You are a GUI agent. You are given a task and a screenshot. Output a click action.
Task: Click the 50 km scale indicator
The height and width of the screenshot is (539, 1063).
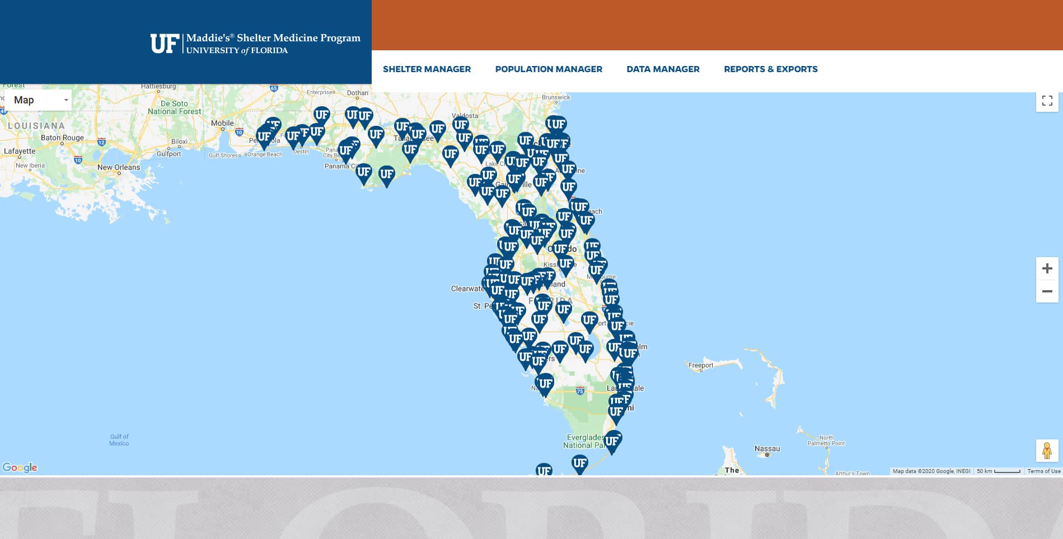[999, 471]
